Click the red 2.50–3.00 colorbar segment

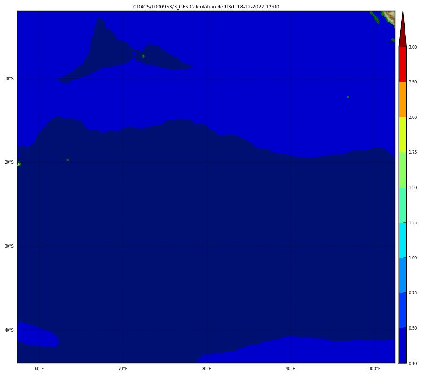(402, 64)
